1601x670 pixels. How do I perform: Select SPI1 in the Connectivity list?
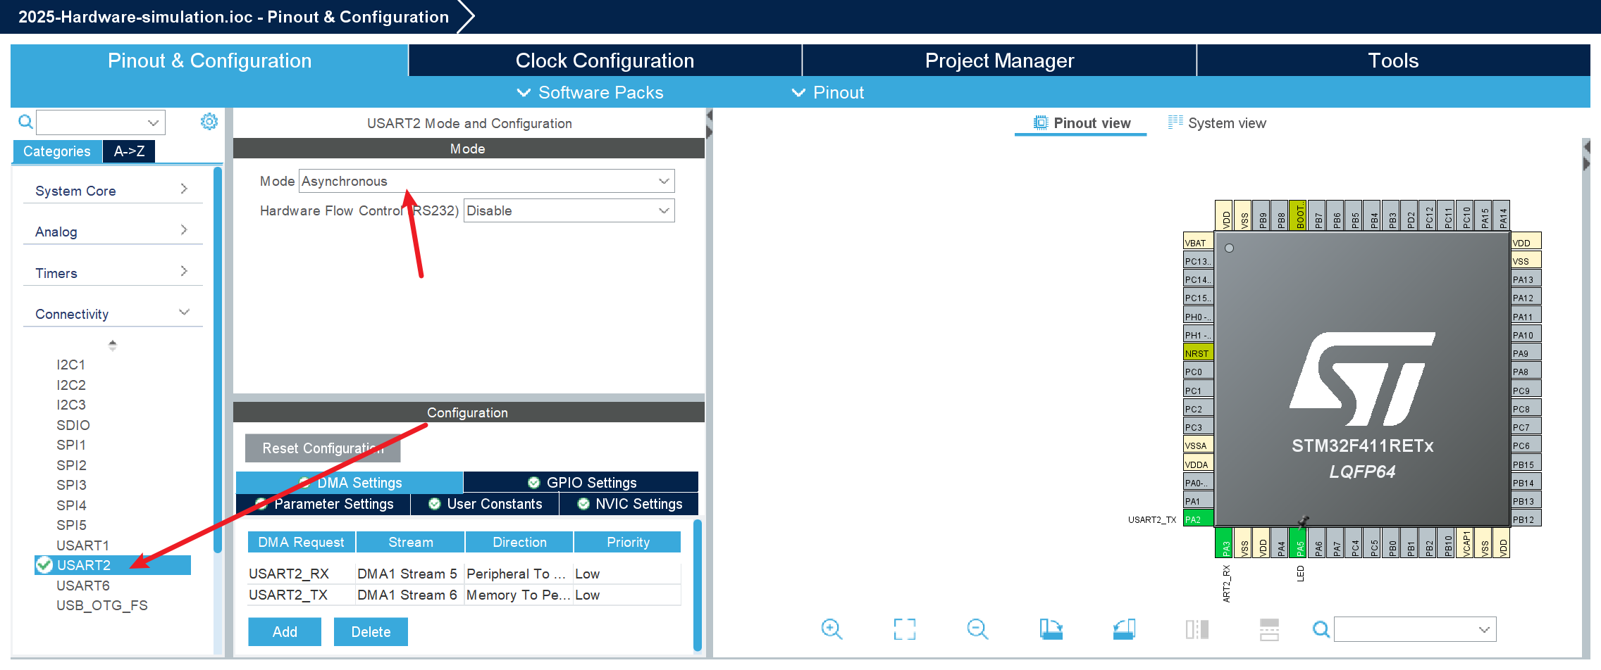coord(71,444)
